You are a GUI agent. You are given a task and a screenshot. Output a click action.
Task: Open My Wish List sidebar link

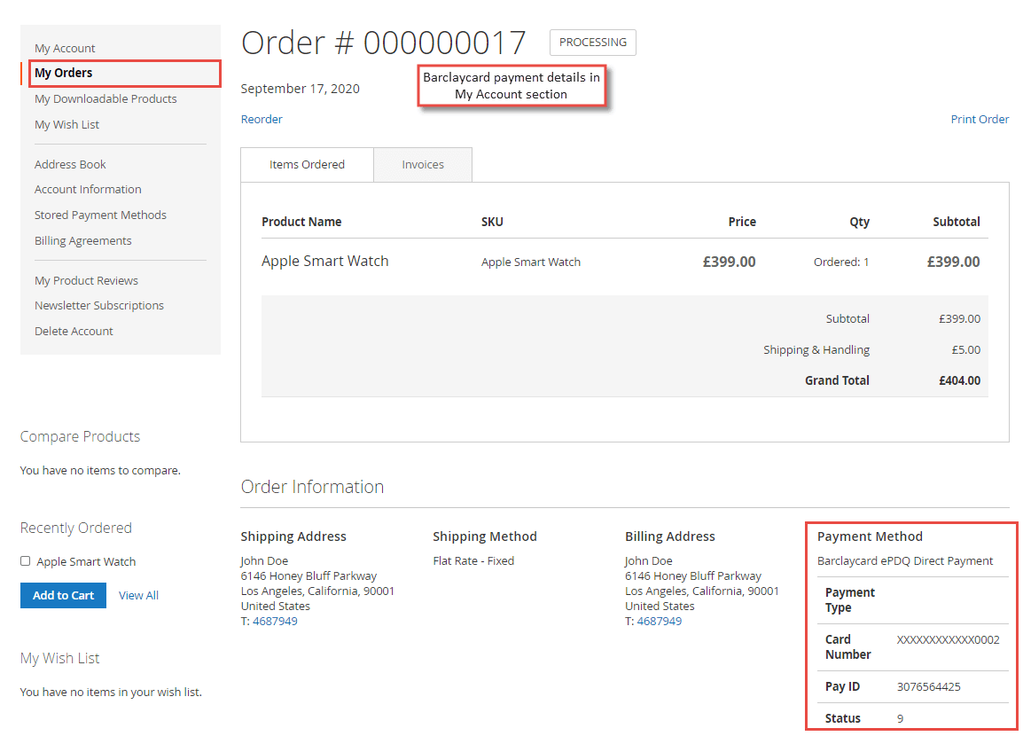[66, 125]
